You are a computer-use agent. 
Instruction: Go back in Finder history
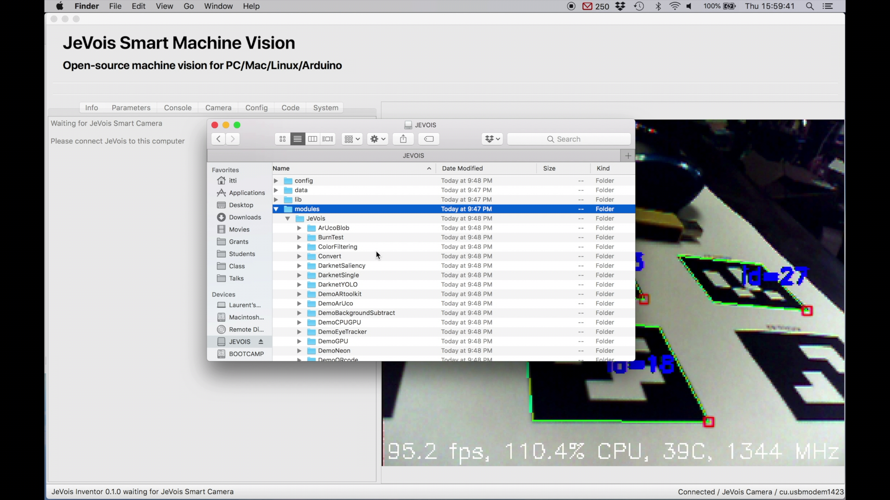coord(218,139)
